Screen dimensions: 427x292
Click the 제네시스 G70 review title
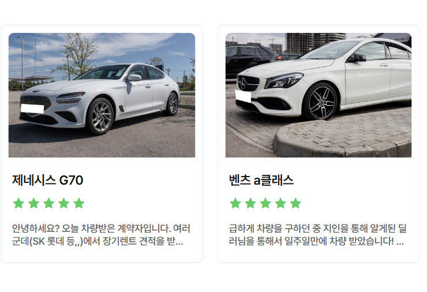pos(48,180)
